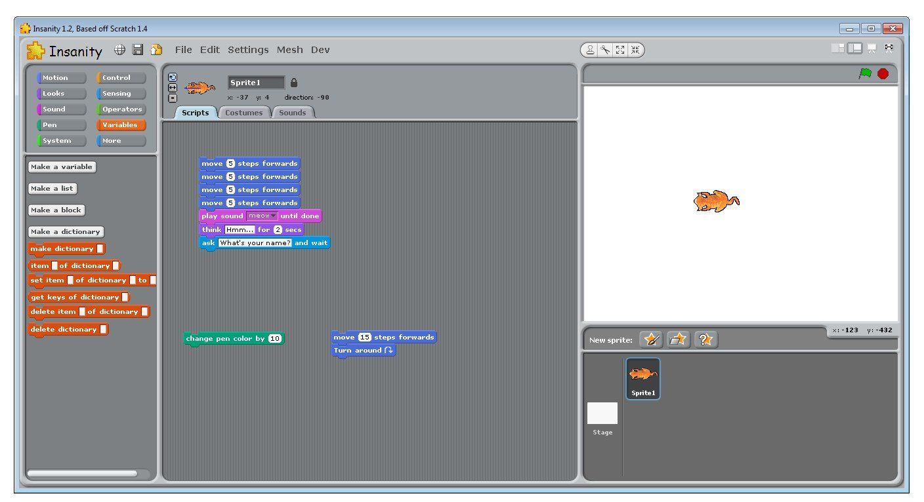The width and height of the screenshot is (924, 502).
Task: Select the Operators block category
Action: click(x=121, y=109)
